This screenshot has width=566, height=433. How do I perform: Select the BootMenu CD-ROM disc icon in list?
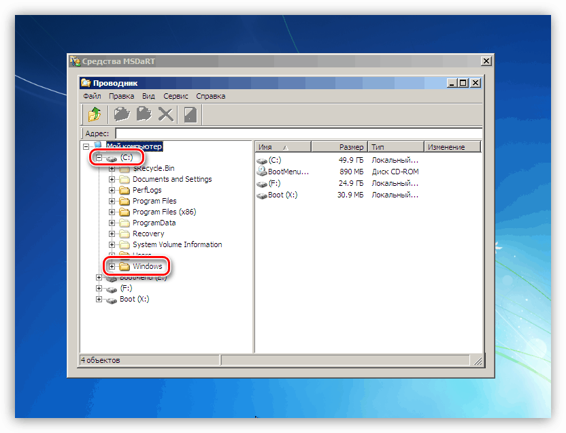tap(262, 172)
